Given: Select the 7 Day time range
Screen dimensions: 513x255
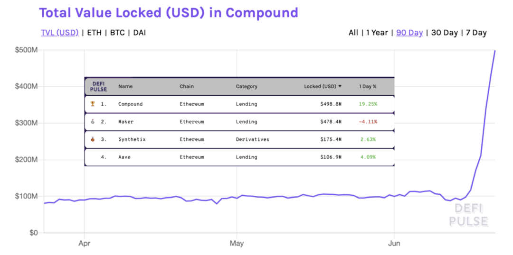Looking at the screenshot, I should [476, 33].
